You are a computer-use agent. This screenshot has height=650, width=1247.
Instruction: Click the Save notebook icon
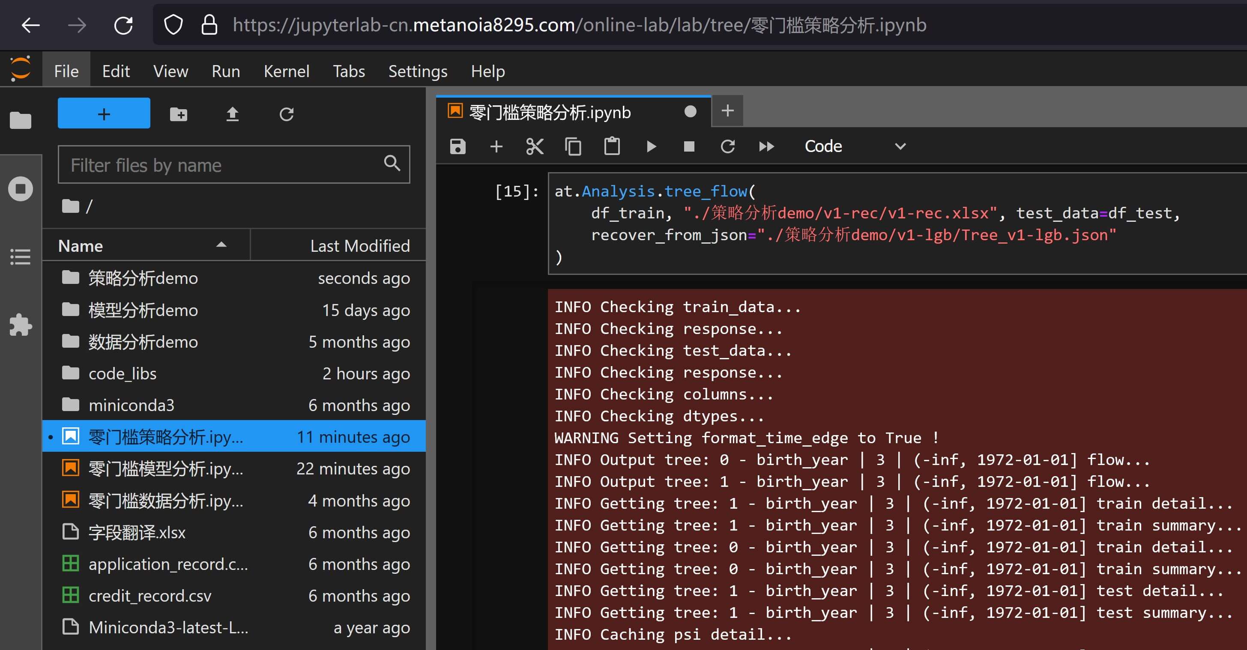(458, 146)
